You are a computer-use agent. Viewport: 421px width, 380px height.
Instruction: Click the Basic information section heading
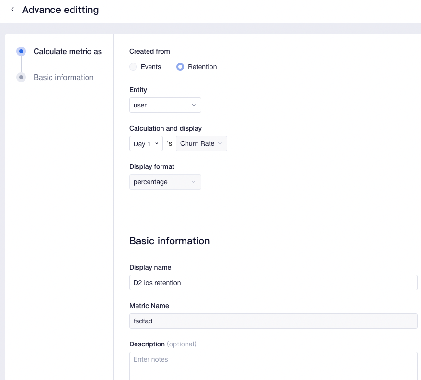coord(169,241)
